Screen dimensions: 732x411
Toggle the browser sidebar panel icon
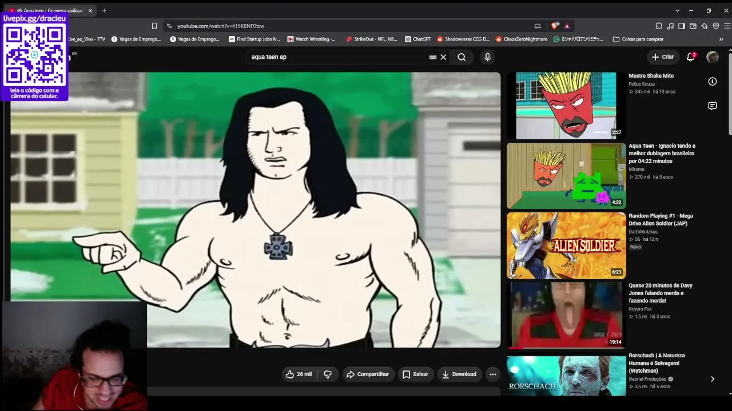click(x=682, y=26)
